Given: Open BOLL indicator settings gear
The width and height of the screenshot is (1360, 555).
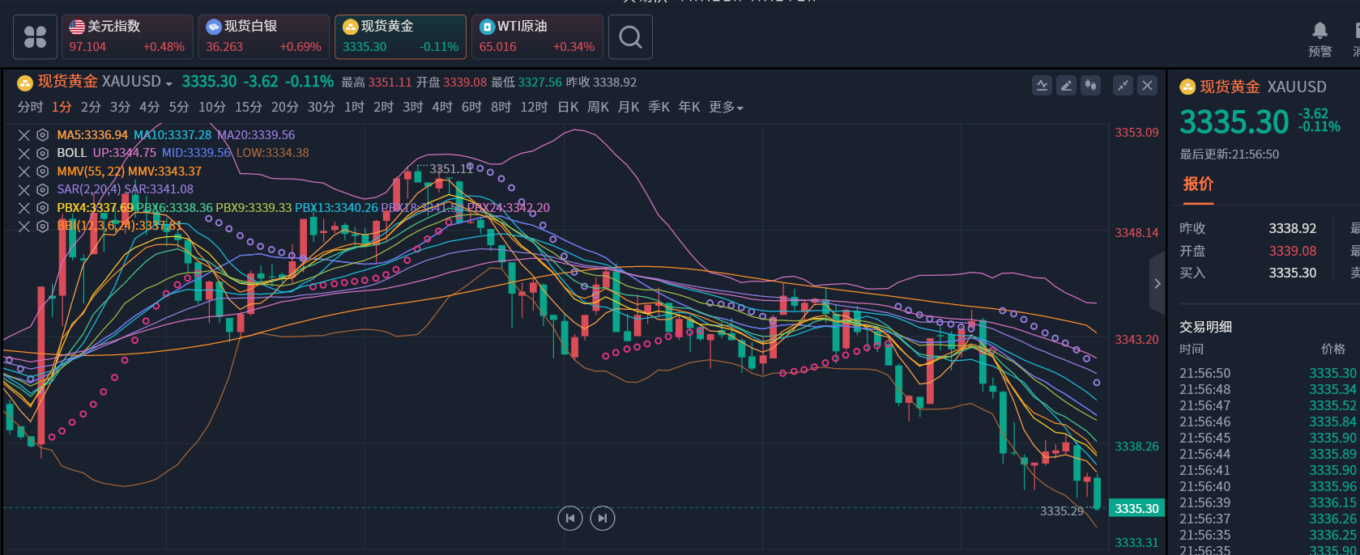Looking at the screenshot, I should click(43, 153).
